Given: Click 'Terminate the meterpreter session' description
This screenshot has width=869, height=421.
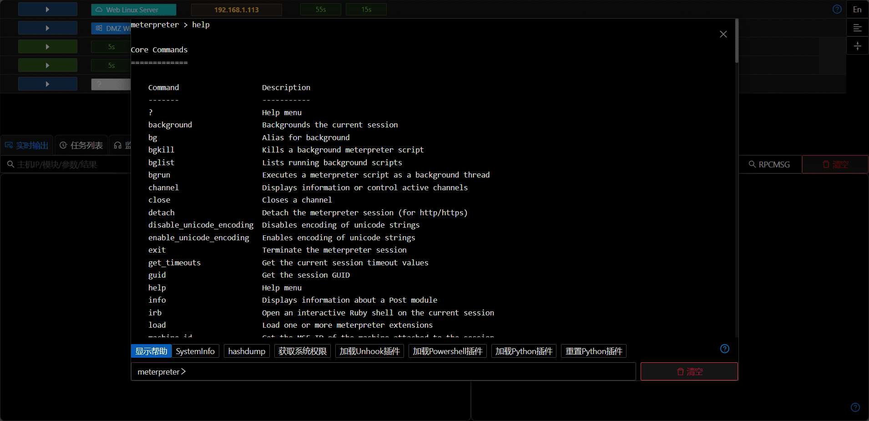Looking at the screenshot, I should (x=334, y=250).
